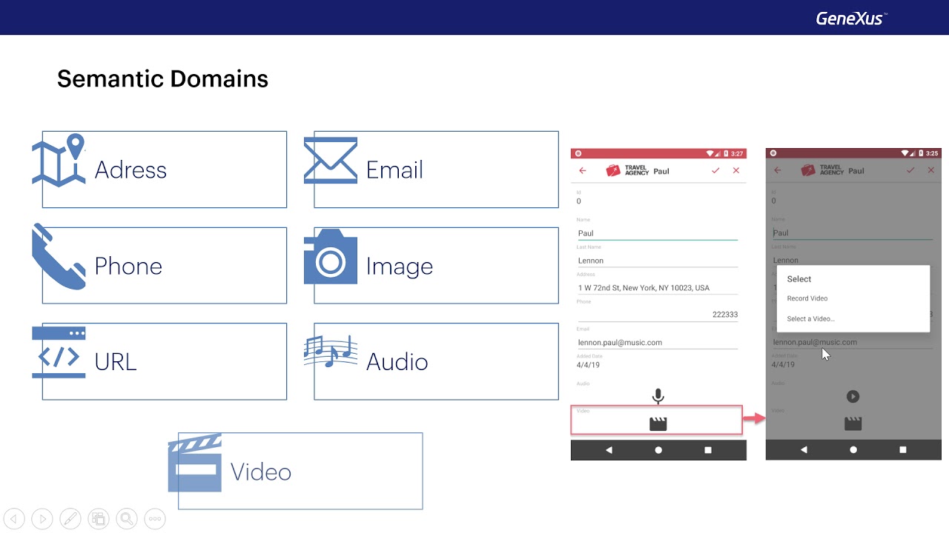Select 'Select a Video...' option
The width and height of the screenshot is (949, 533).
tap(811, 319)
